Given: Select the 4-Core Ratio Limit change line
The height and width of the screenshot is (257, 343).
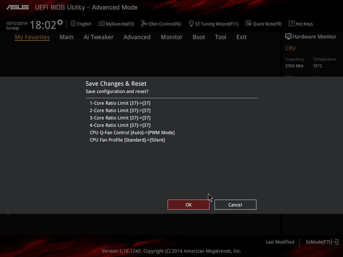Looking at the screenshot, I should (120, 125).
